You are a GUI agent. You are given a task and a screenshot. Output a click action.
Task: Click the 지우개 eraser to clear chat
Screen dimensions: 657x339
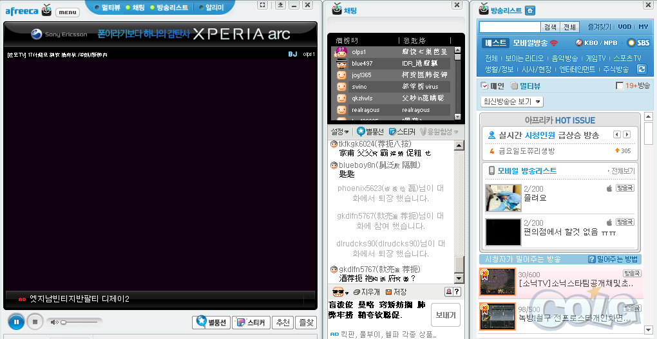pyautogui.click(x=365, y=292)
